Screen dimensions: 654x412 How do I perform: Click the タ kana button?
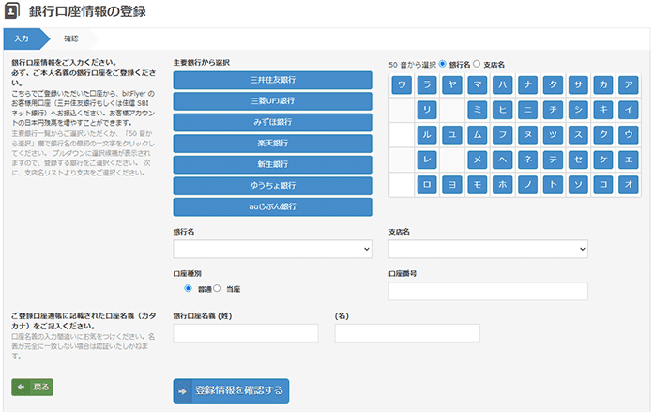[x=553, y=84]
